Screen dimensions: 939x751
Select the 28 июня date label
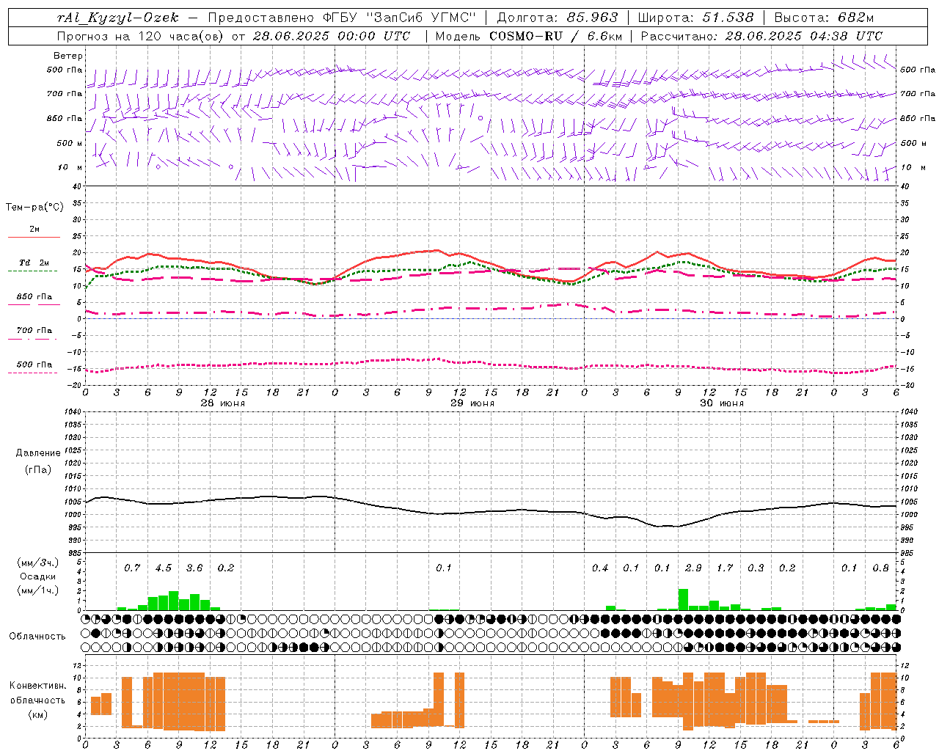point(222,403)
